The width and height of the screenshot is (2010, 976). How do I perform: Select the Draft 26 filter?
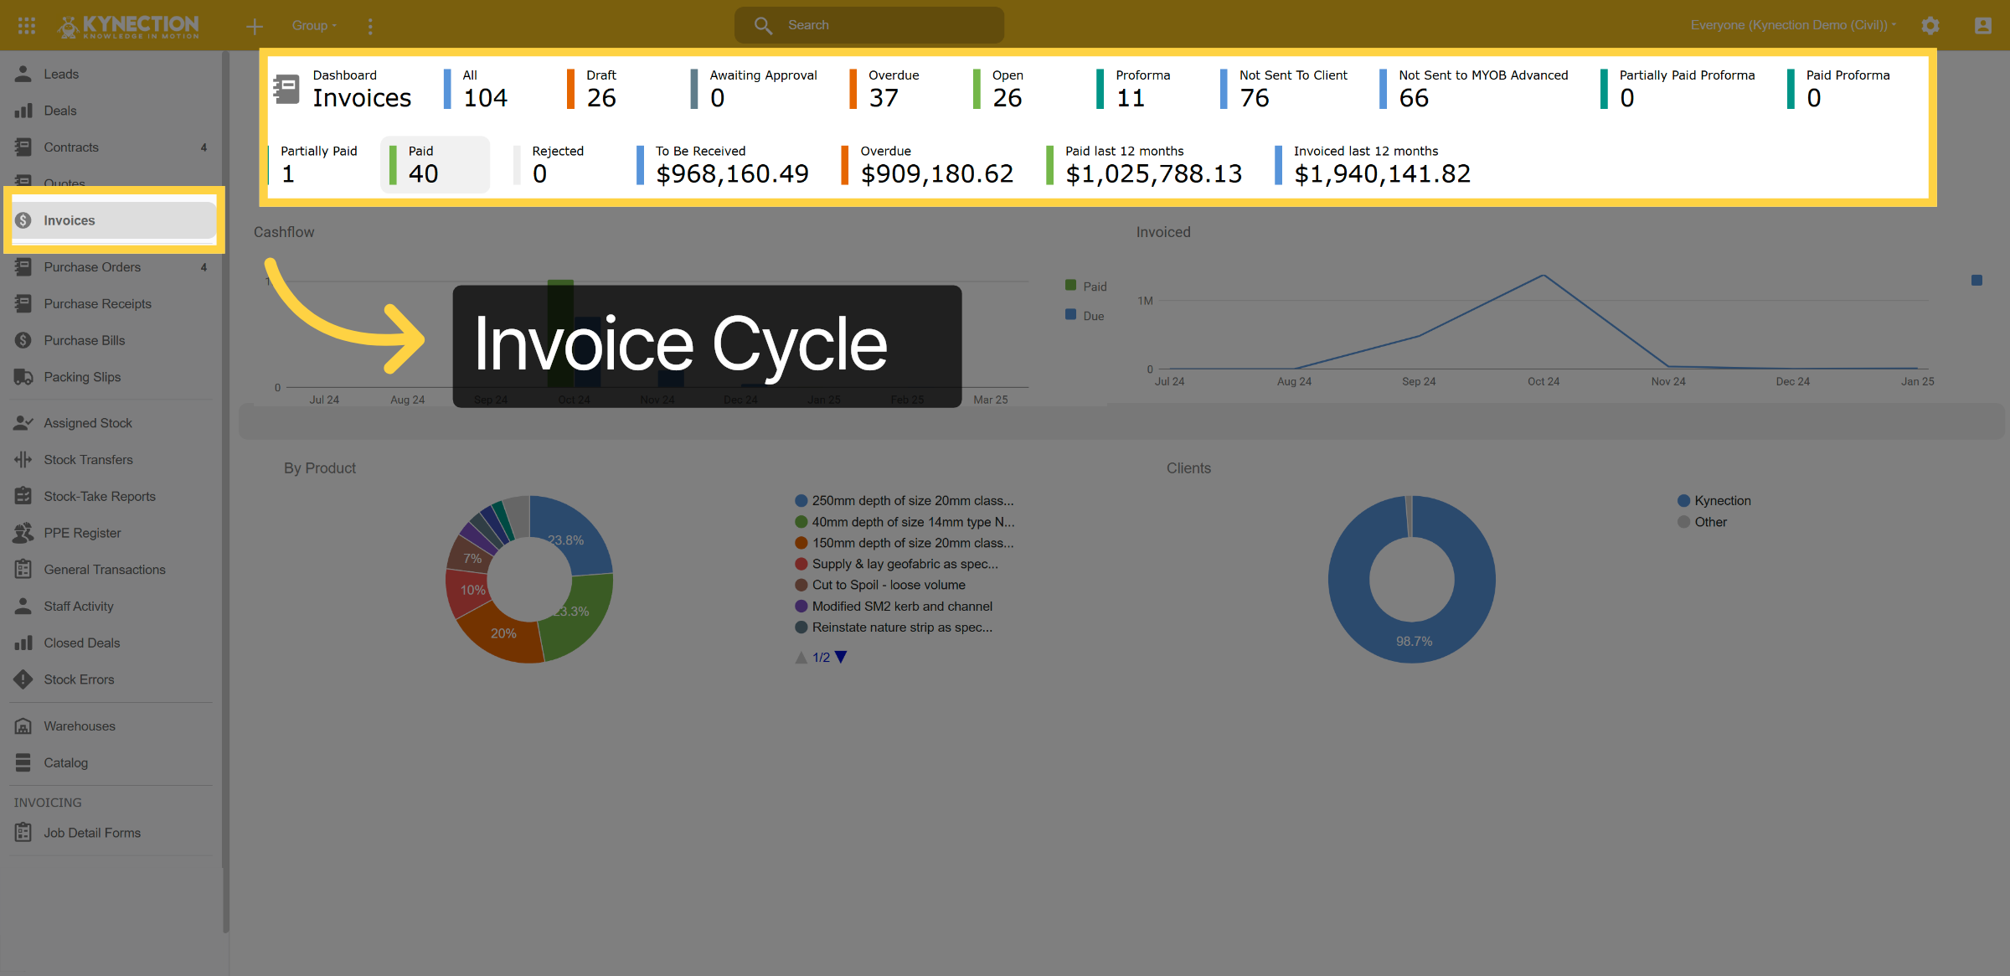pyautogui.click(x=593, y=89)
